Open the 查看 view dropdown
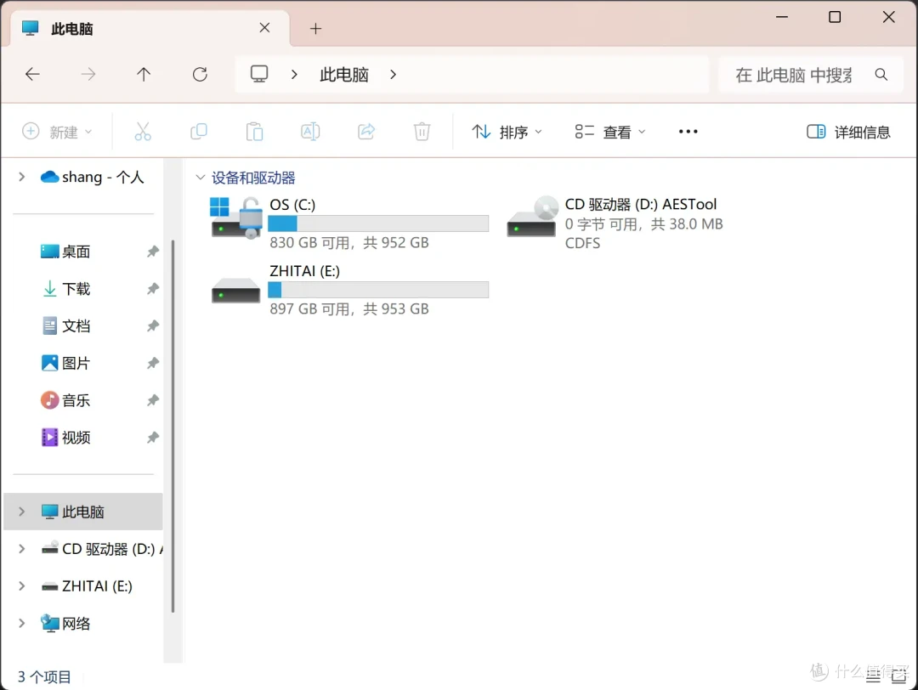This screenshot has width=918, height=690. pyautogui.click(x=610, y=132)
